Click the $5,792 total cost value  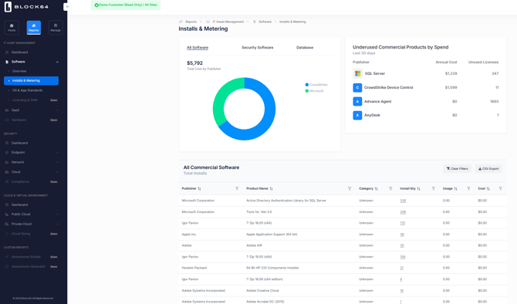click(x=195, y=63)
